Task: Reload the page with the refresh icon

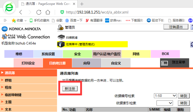Action: tap(39, 12)
